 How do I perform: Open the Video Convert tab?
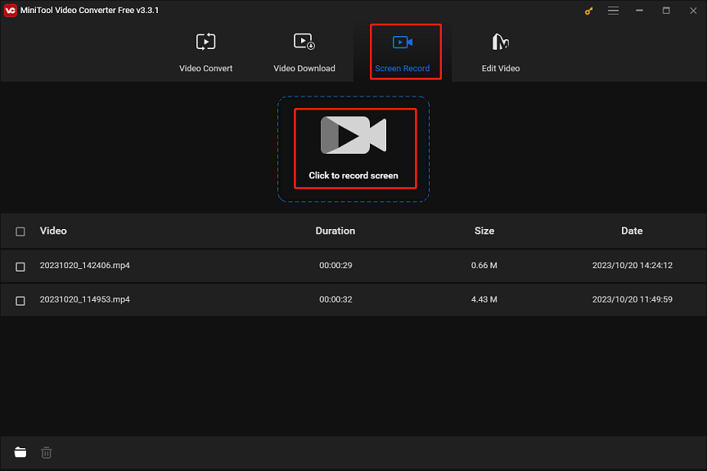click(205, 52)
